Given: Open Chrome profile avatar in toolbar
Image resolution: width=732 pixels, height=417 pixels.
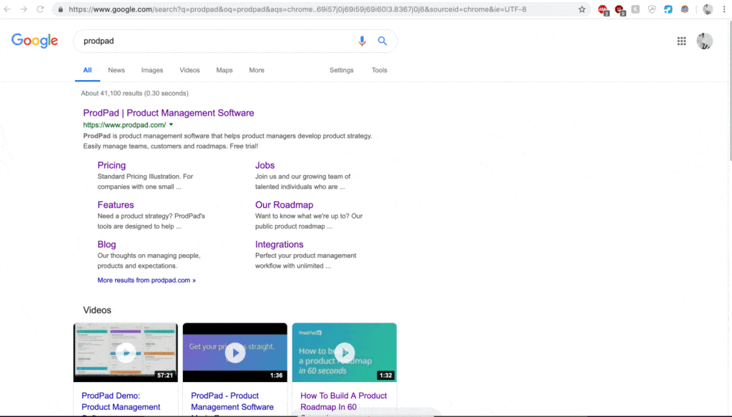Looking at the screenshot, I should point(708,9).
